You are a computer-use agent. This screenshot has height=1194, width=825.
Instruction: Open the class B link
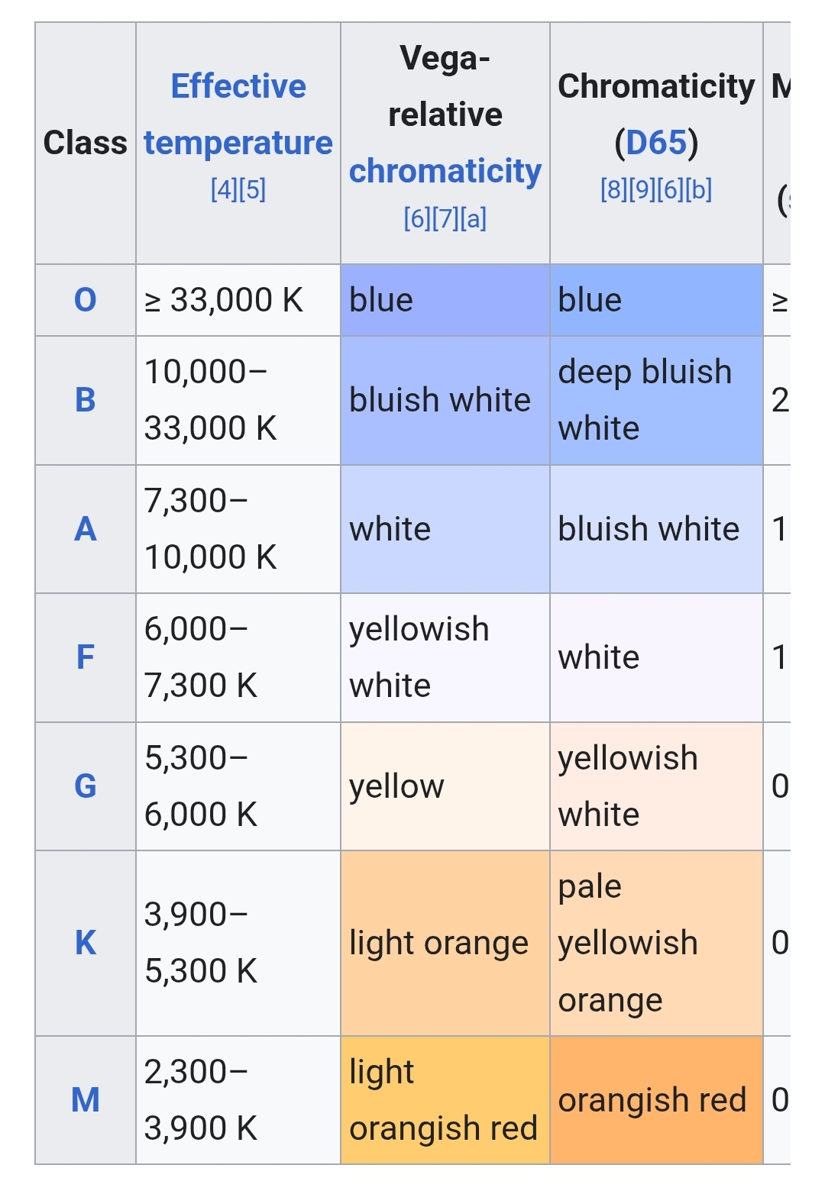click(x=86, y=400)
